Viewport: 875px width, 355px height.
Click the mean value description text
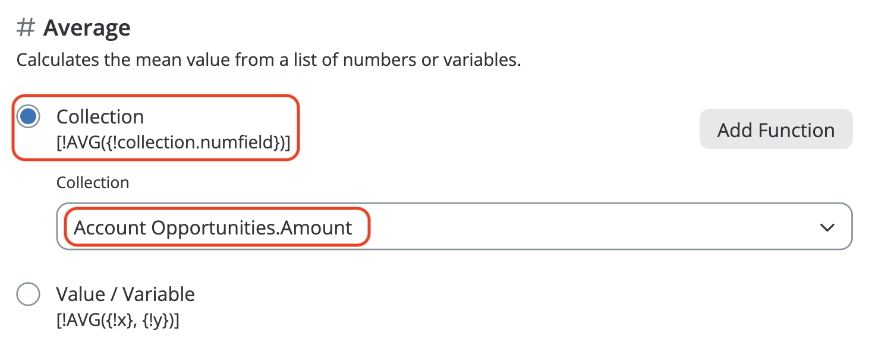(x=268, y=60)
